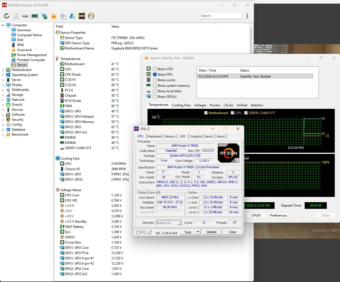
Task: Open the DMI tree entry
Action: (20, 40)
